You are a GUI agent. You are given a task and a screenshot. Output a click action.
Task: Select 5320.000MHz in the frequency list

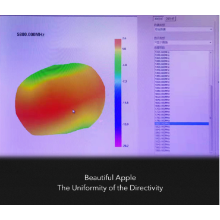coord(162,52)
